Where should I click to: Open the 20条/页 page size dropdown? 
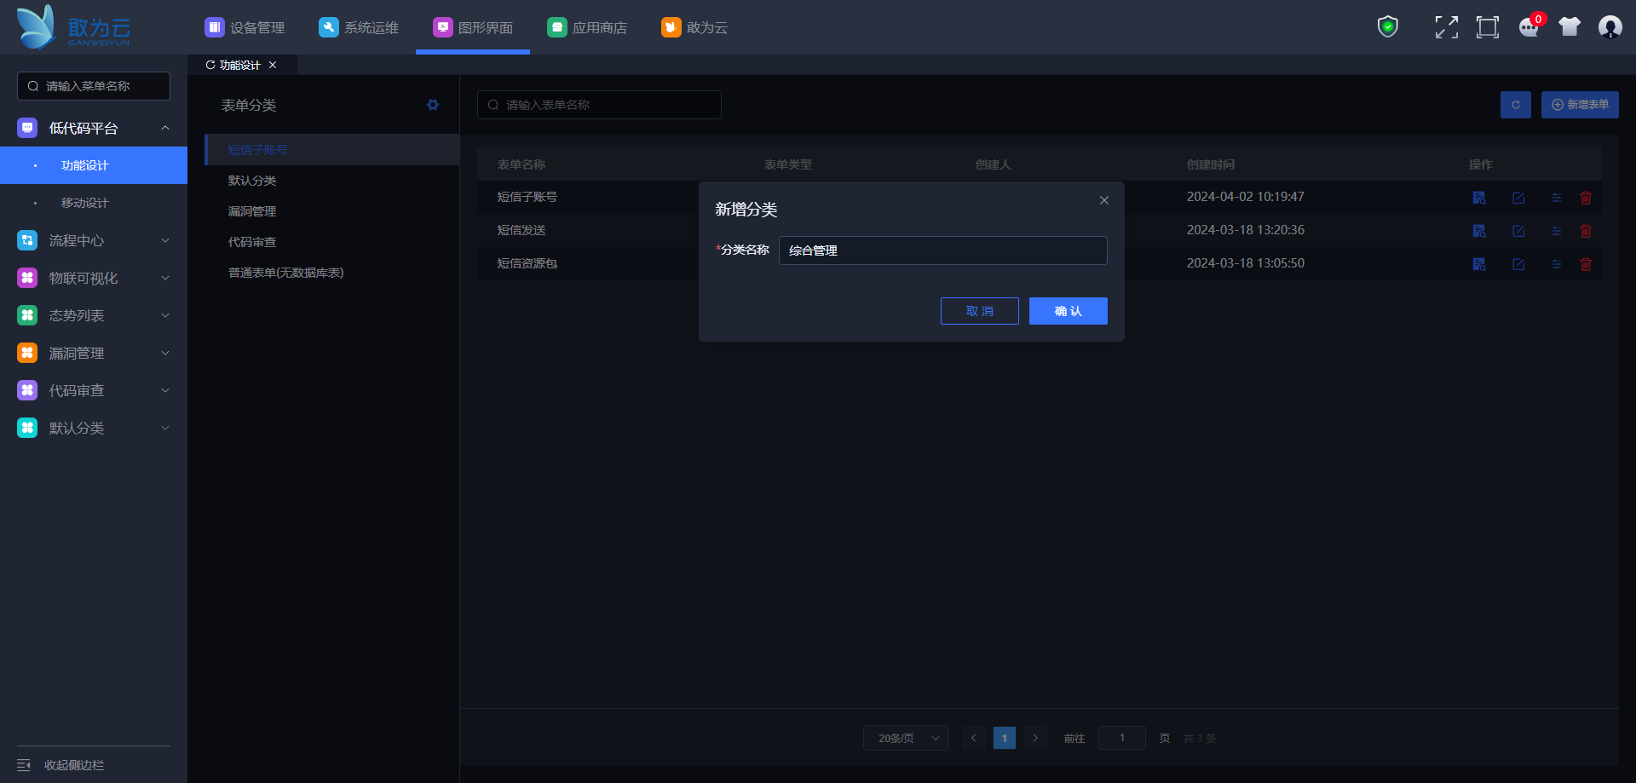[x=905, y=738]
